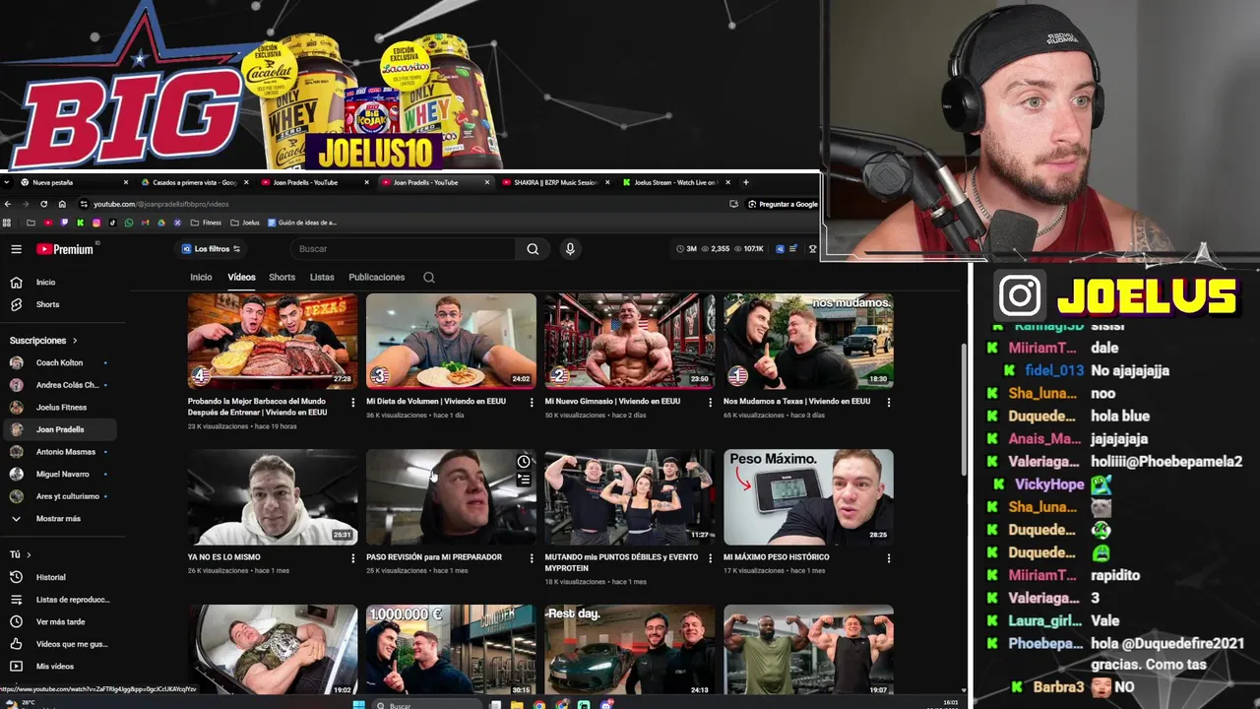Click the Windows Start button
The width and height of the screenshot is (1260, 709).
359,704
